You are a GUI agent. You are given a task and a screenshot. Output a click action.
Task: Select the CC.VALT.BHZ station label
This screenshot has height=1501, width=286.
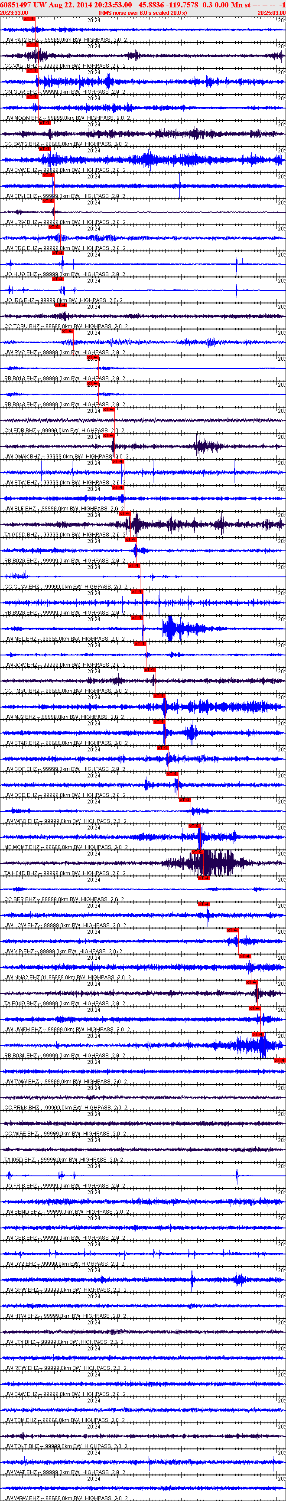tap(65, 66)
